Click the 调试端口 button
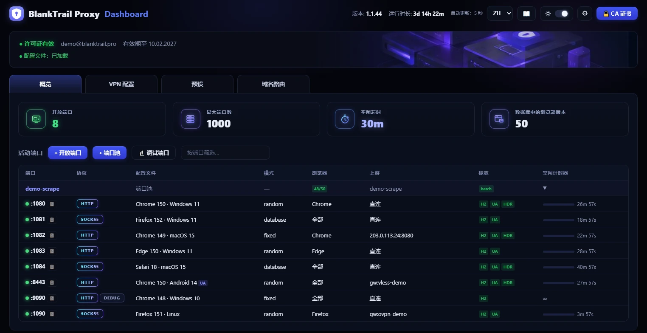 point(154,153)
